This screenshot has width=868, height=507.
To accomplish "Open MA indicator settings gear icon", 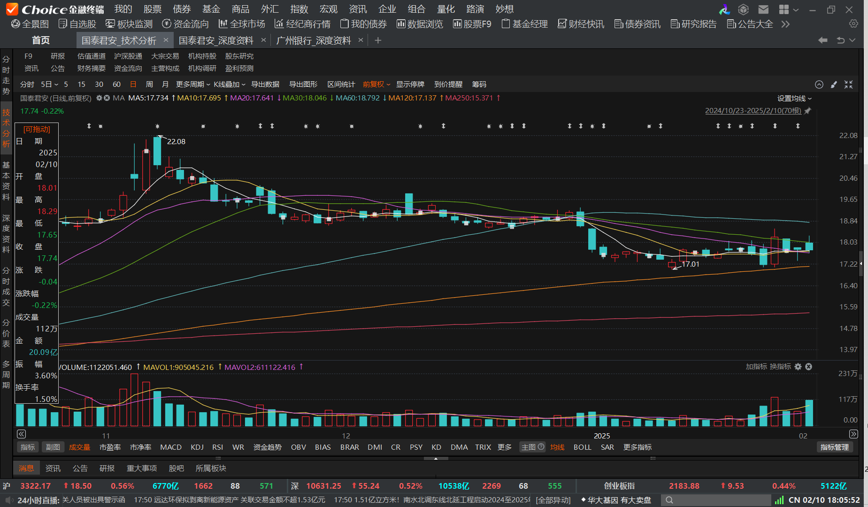I will coord(99,98).
